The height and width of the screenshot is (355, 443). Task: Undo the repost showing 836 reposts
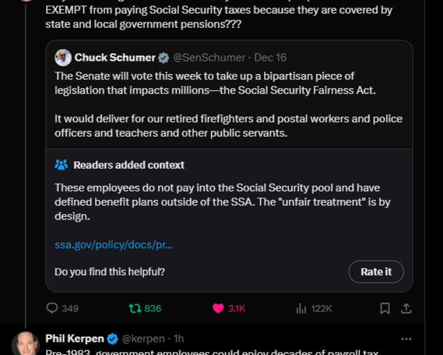tap(135, 308)
